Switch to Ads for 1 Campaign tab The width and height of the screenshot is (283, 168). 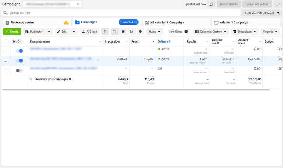point(246,22)
